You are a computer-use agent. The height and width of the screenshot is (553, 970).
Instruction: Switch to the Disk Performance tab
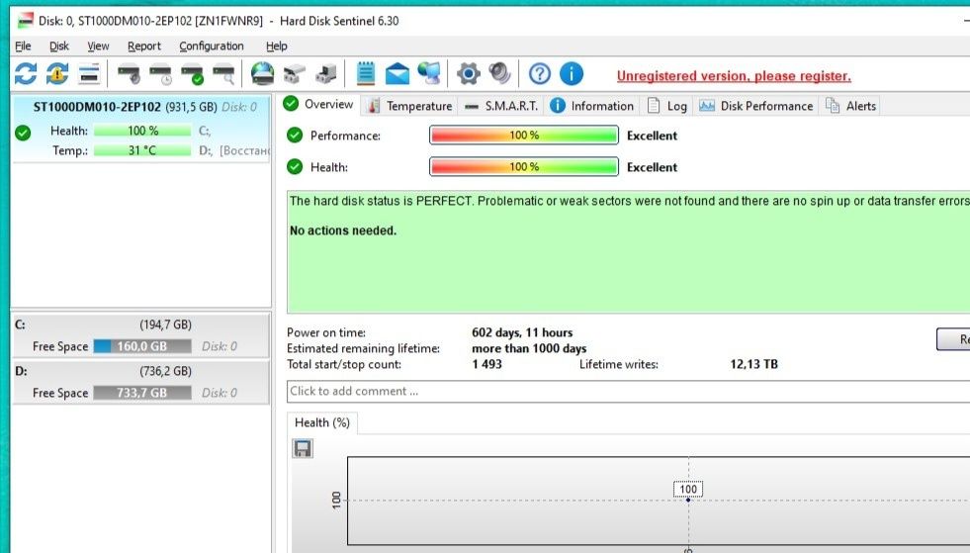tap(755, 106)
